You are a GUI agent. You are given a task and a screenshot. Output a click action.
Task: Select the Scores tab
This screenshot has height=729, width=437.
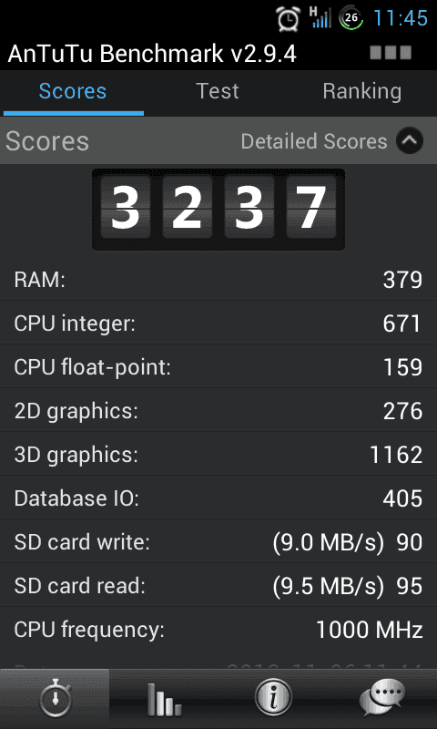point(73,91)
